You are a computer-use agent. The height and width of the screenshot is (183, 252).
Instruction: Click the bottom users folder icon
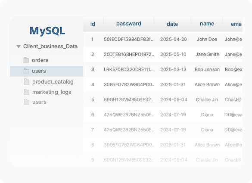[x=27, y=102]
